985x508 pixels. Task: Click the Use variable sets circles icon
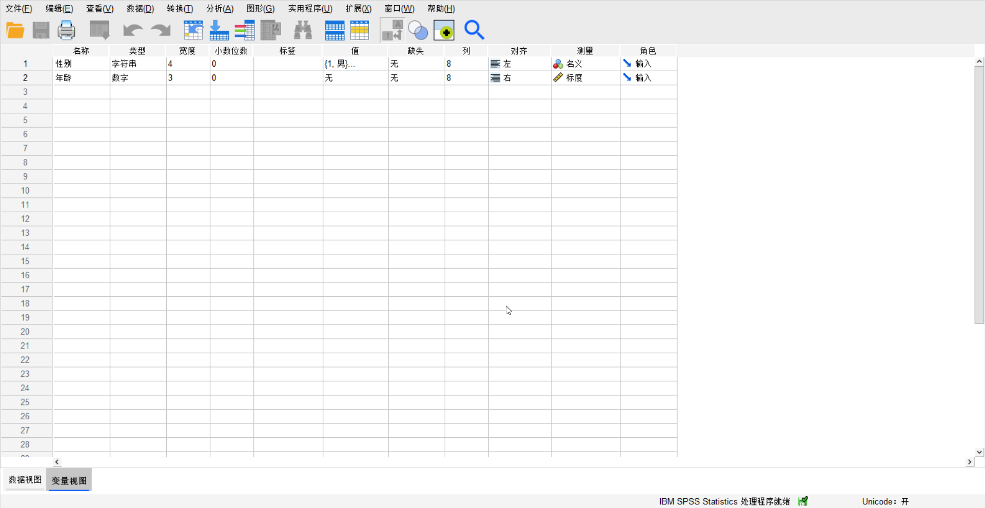[x=418, y=31]
